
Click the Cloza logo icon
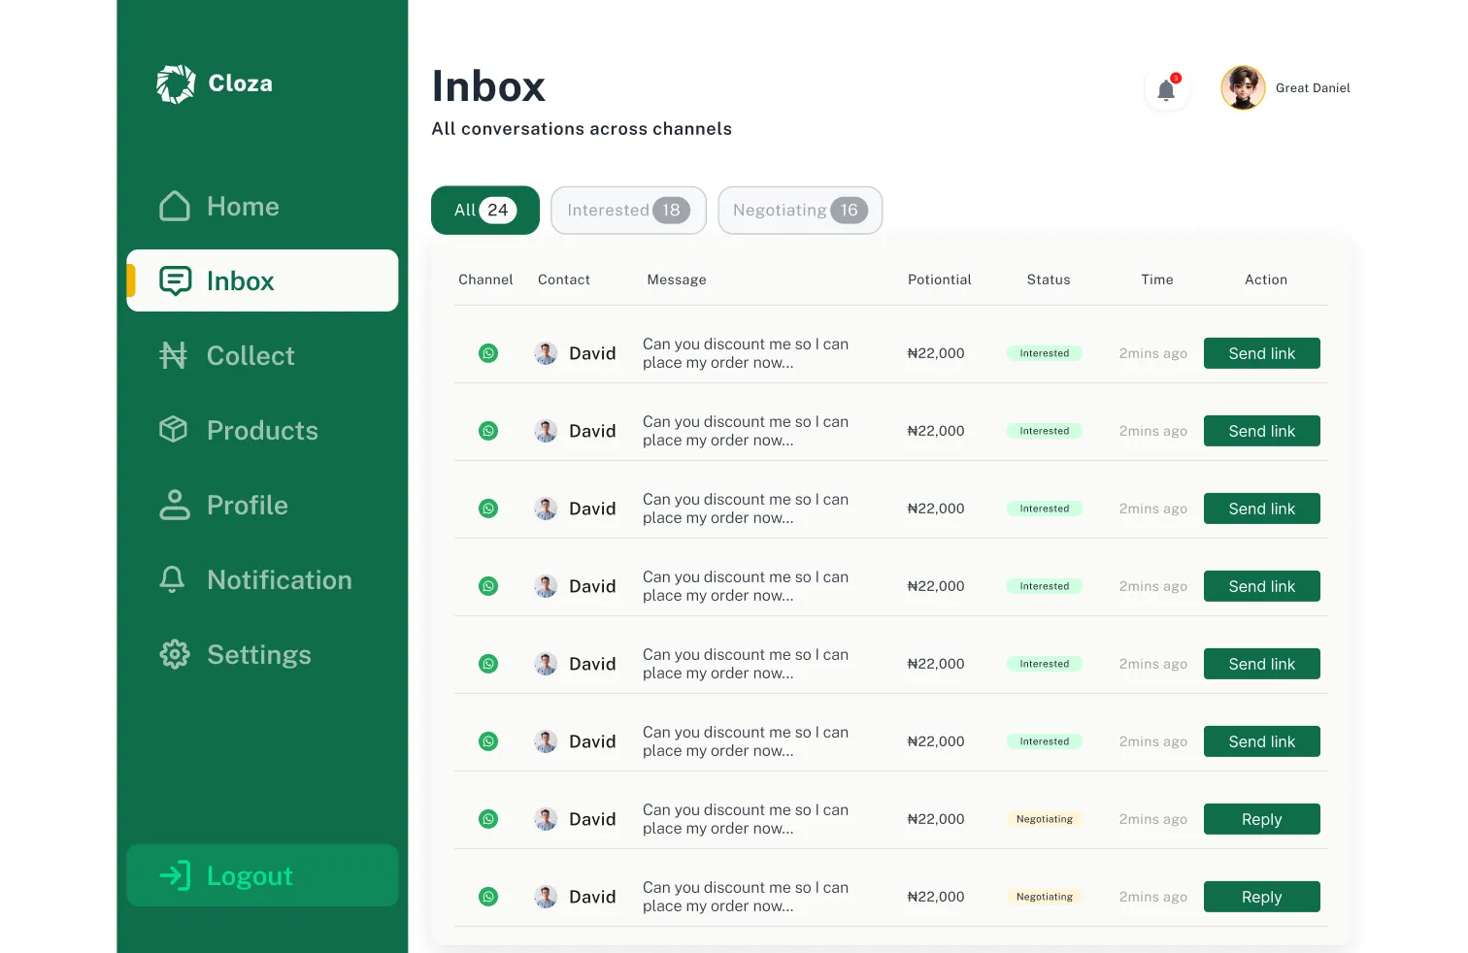coord(176,84)
